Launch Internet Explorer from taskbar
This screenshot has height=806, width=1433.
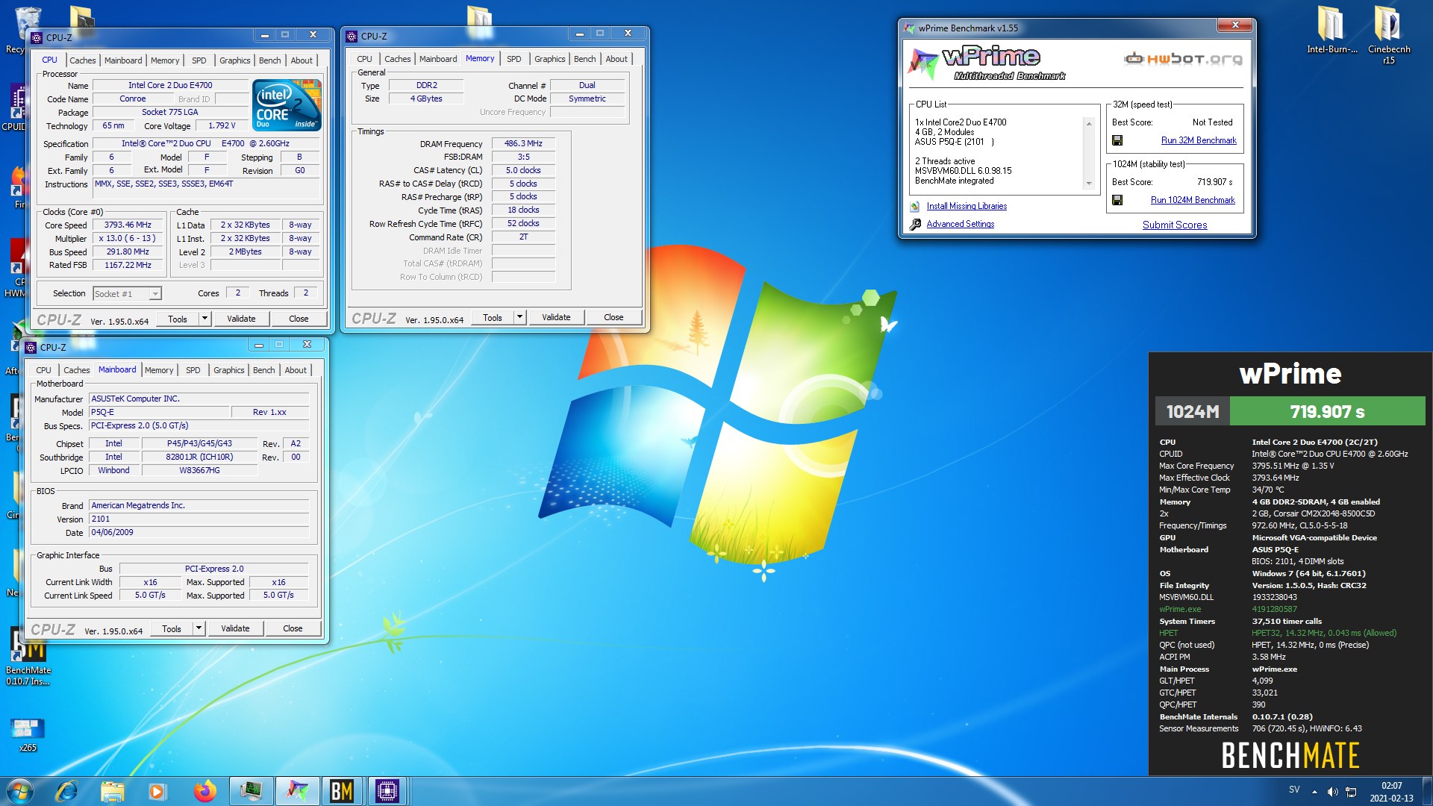point(67,791)
